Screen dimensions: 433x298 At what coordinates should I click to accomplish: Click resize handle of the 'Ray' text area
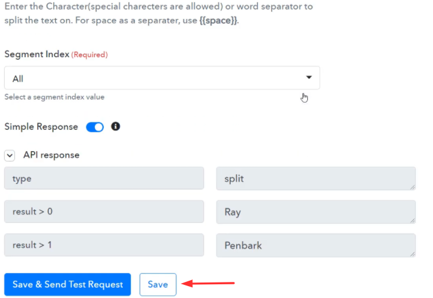413,221
